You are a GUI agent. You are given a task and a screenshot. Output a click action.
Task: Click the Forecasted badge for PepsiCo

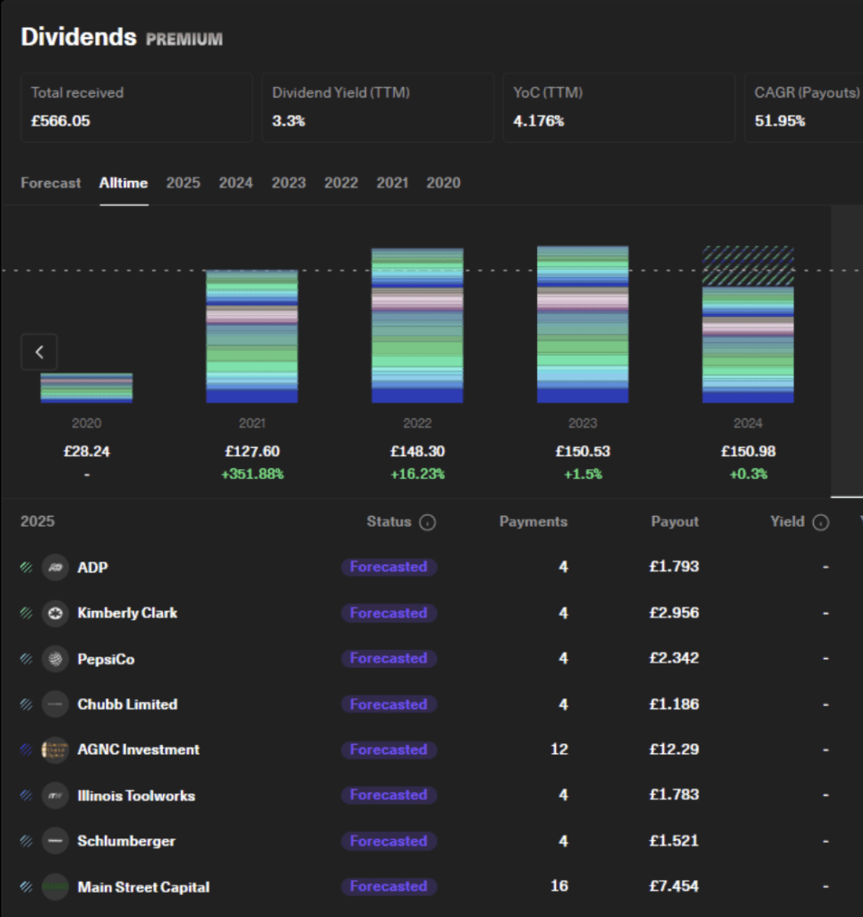(389, 658)
